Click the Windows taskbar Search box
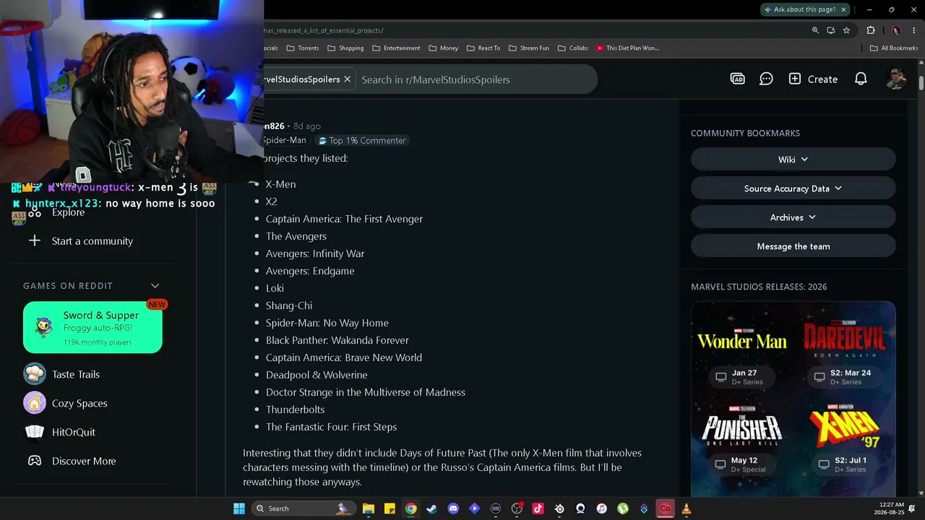Viewport: 925px width, 520px height. tap(304, 508)
